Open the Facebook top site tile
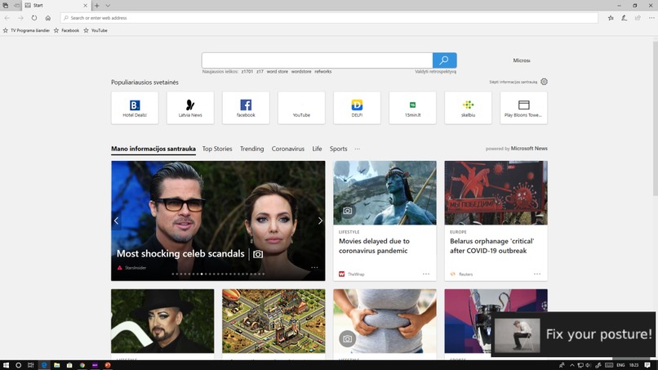The image size is (658, 370). pyautogui.click(x=246, y=108)
